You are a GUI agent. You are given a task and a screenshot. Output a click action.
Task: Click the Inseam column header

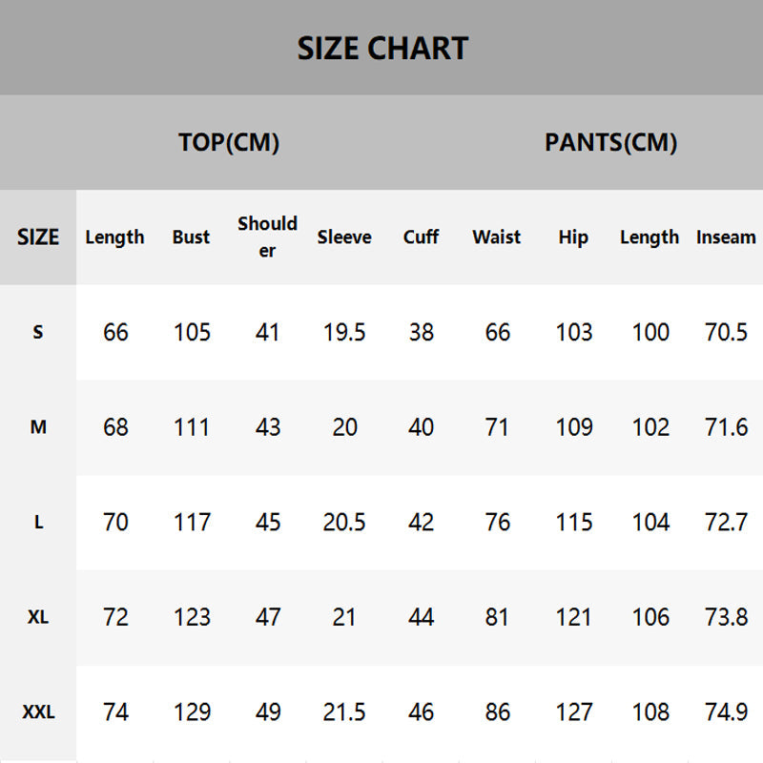pos(726,237)
